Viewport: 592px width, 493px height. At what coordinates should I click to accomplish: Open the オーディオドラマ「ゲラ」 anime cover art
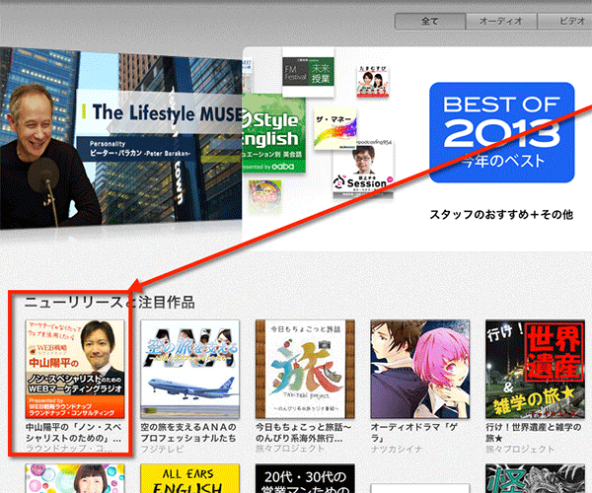420,370
